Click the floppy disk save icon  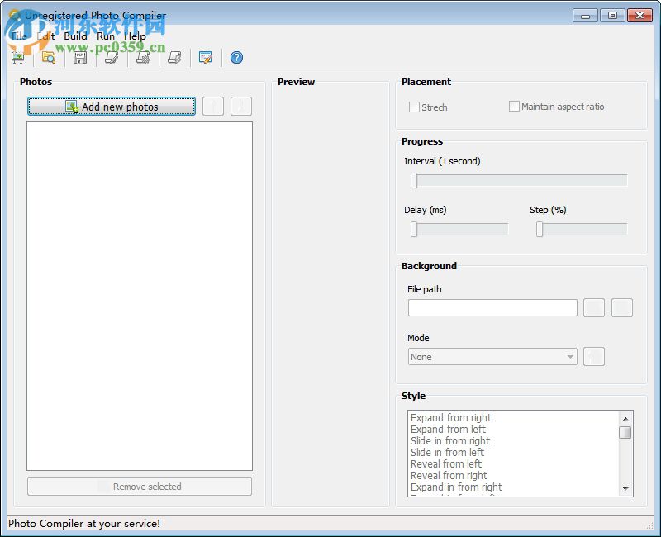pyautogui.click(x=80, y=58)
